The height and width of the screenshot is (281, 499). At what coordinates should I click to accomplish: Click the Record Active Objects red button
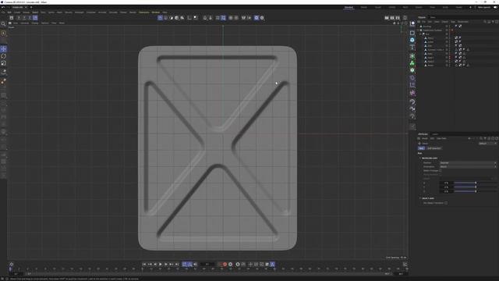[x=225, y=264]
